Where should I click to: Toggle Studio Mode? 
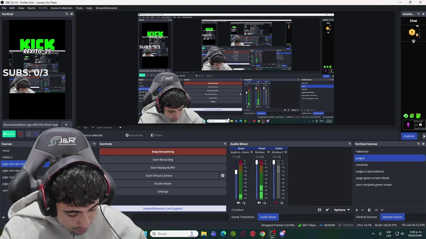pyautogui.click(x=162, y=184)
